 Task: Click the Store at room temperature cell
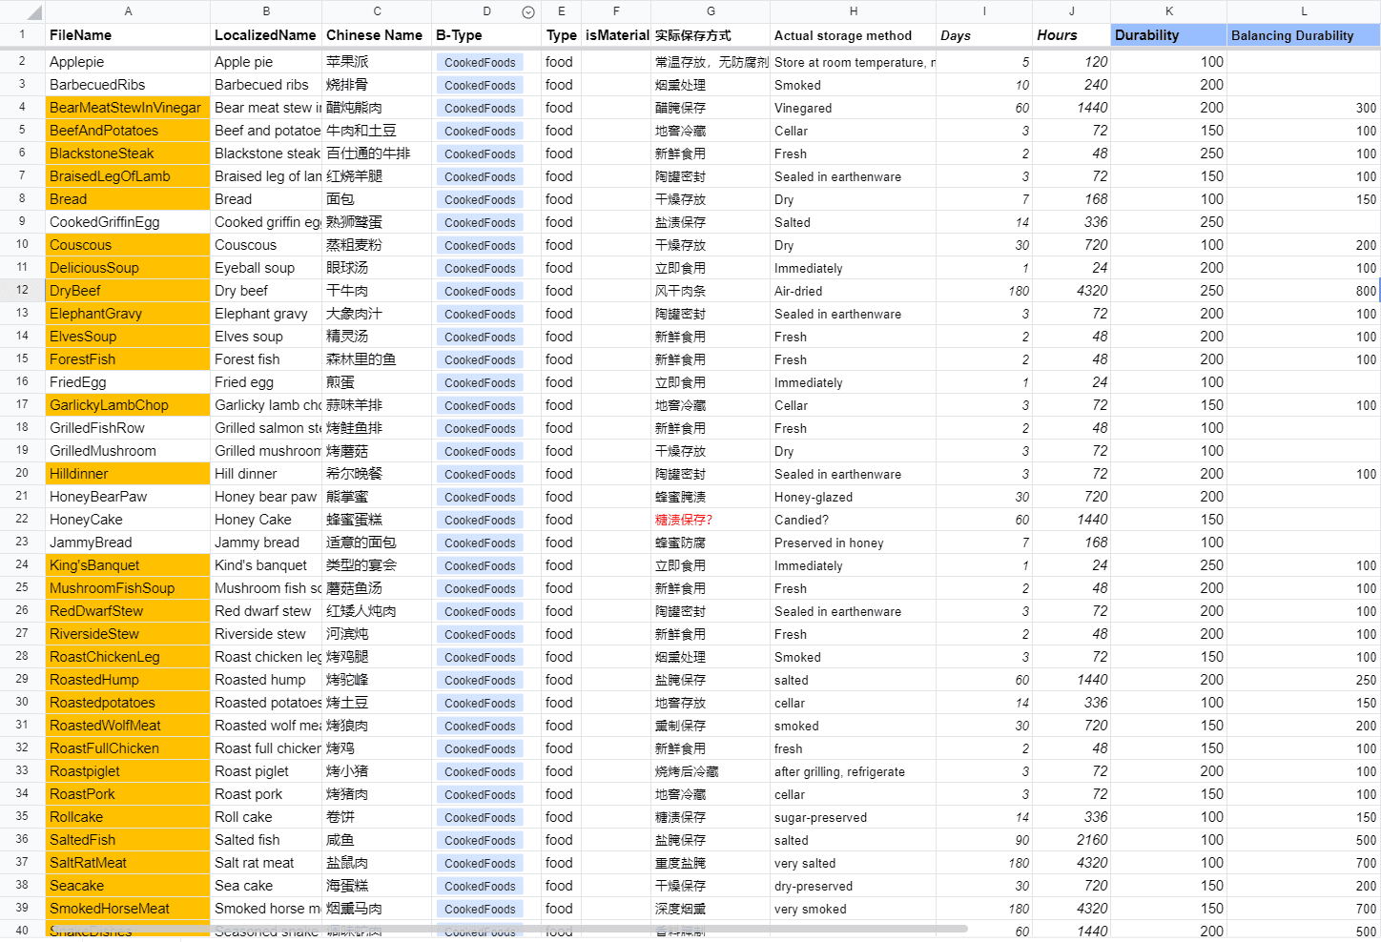(853, 62)
